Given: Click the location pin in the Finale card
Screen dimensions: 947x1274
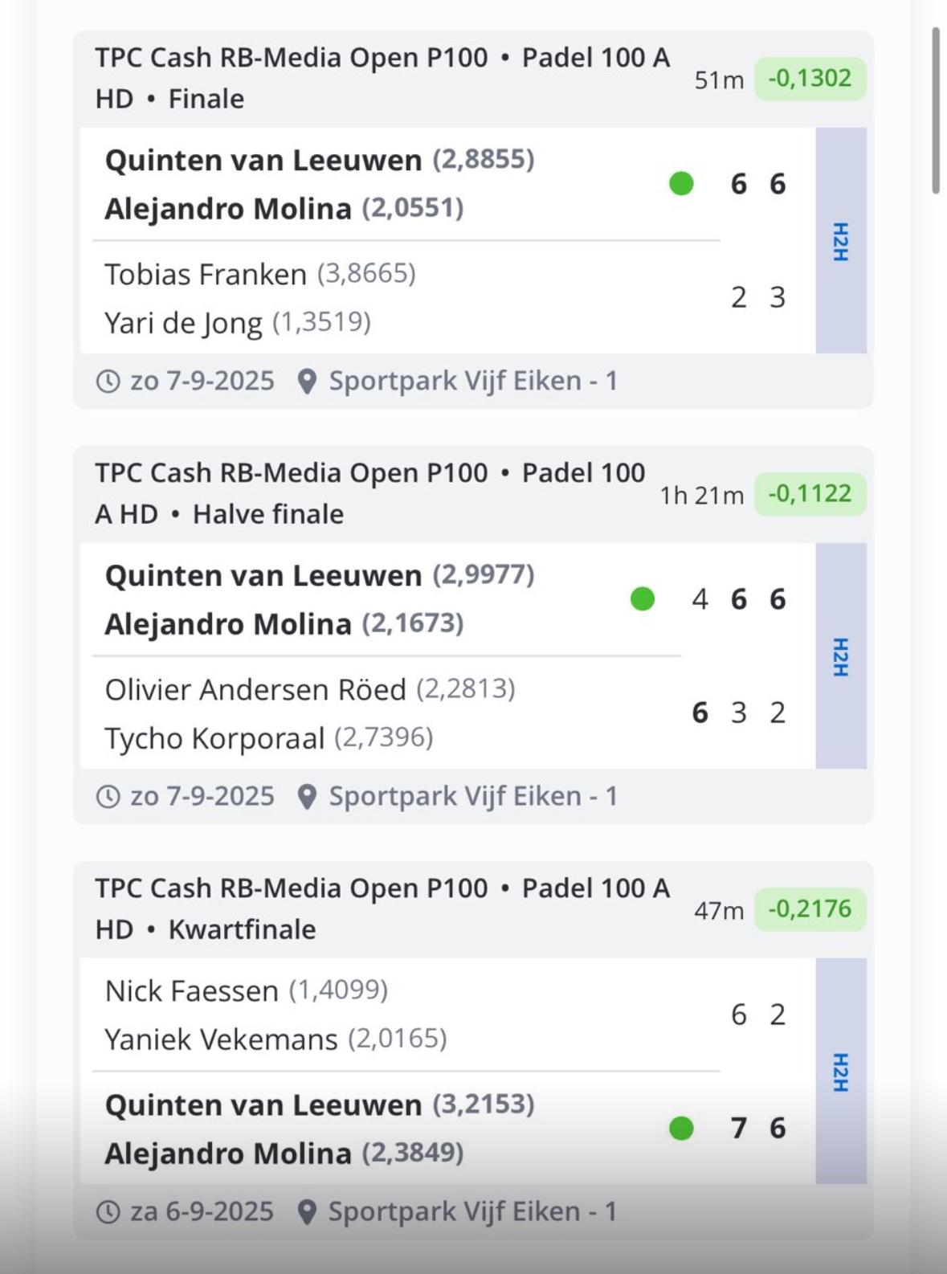Looking at the screenshot, I should [307, 382].
